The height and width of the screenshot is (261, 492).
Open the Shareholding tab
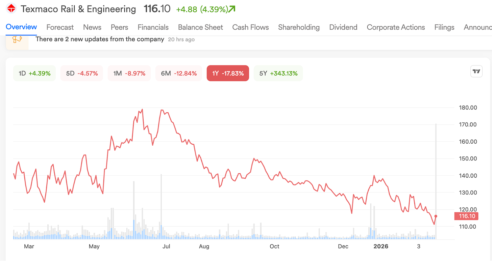tap(299, 27)
